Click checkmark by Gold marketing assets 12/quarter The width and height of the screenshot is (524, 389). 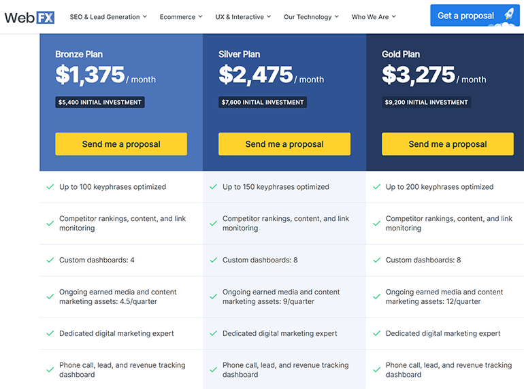click(x=376, y=297)
